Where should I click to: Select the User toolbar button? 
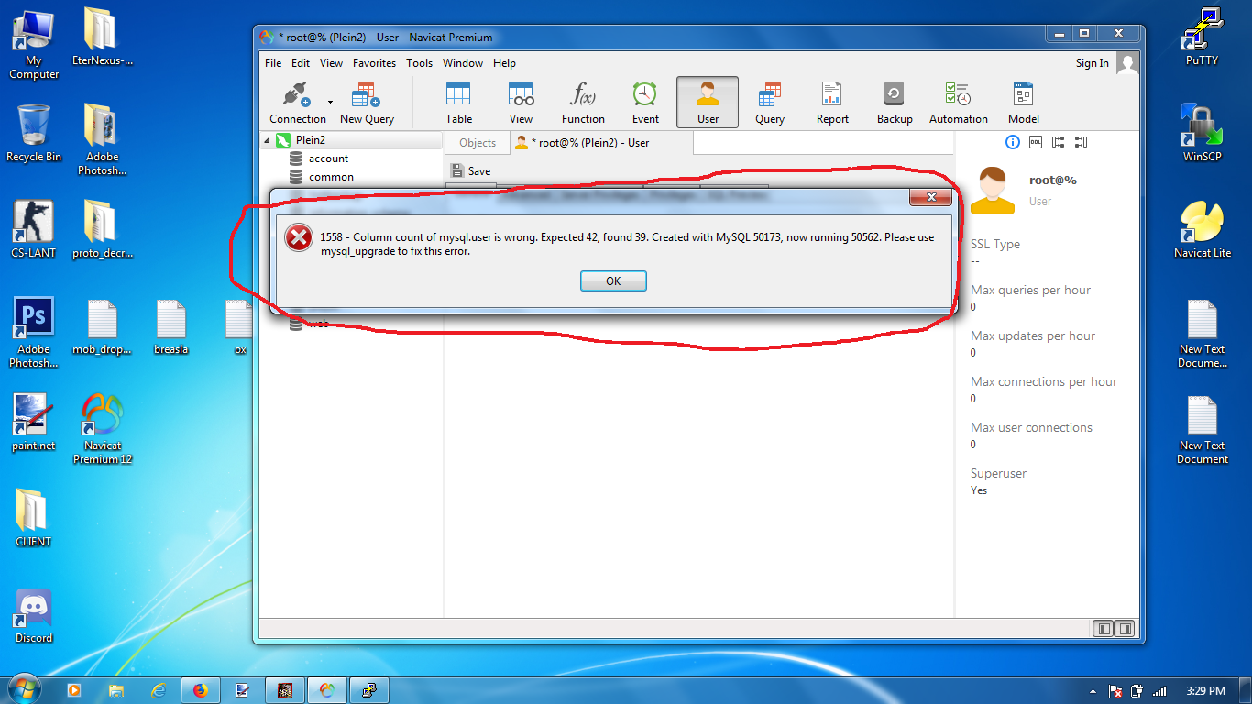tap(708, 103)
